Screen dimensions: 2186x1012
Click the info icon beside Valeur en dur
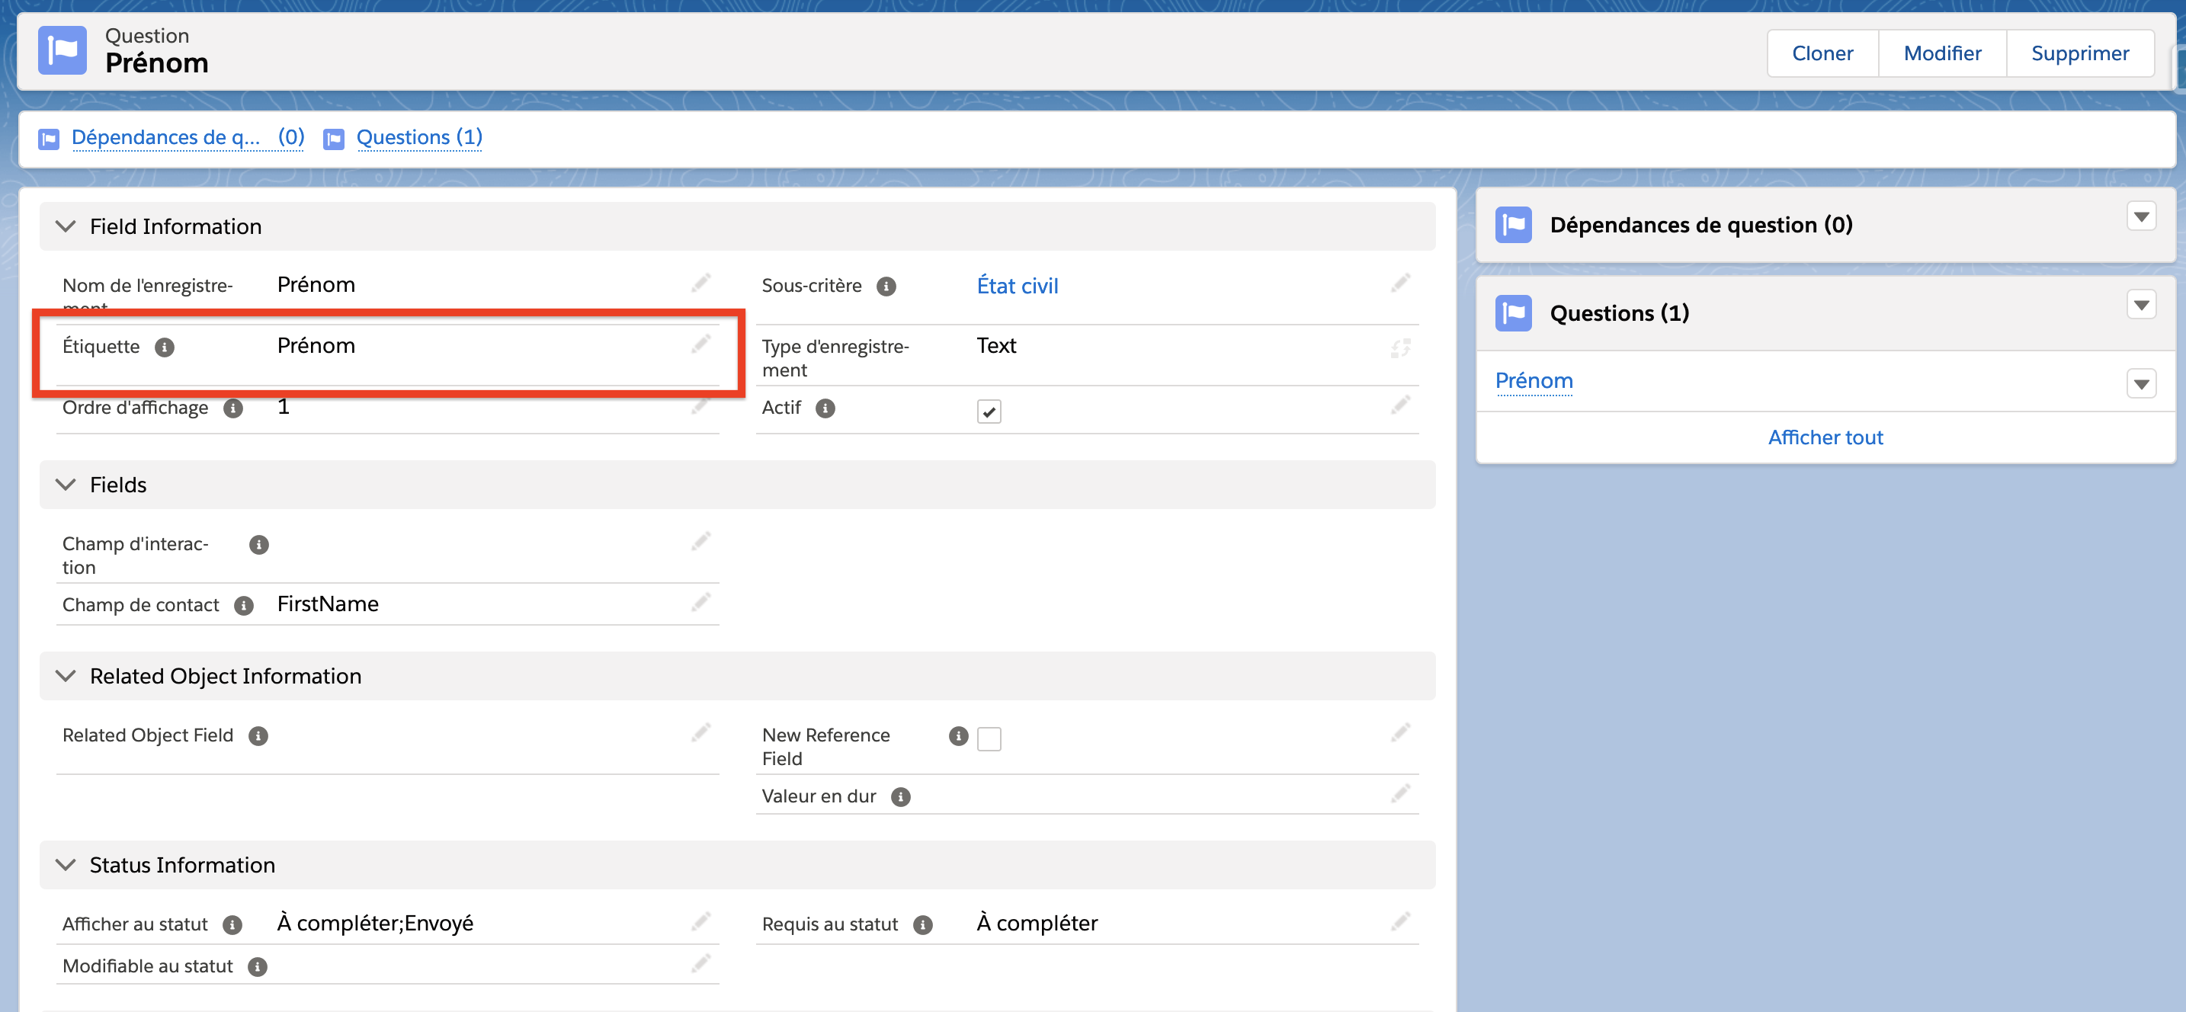click(900, 797)
